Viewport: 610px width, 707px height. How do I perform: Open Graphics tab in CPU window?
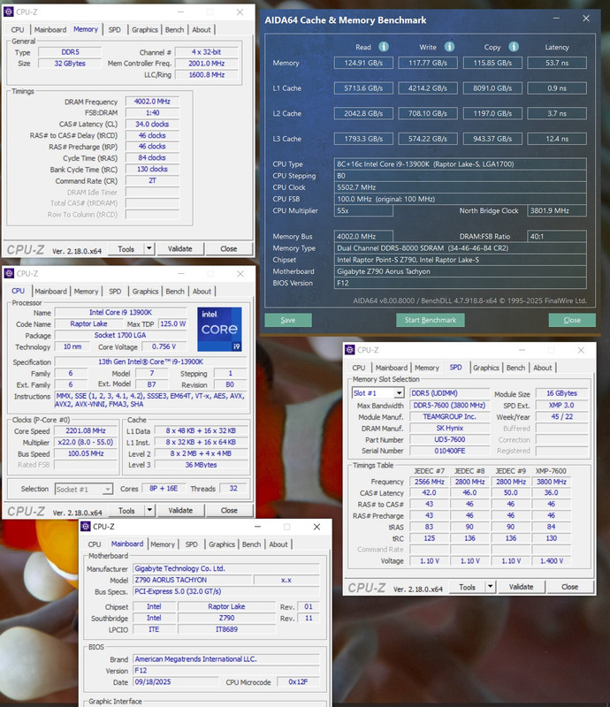pyautogui.click(x=145, y=292)
